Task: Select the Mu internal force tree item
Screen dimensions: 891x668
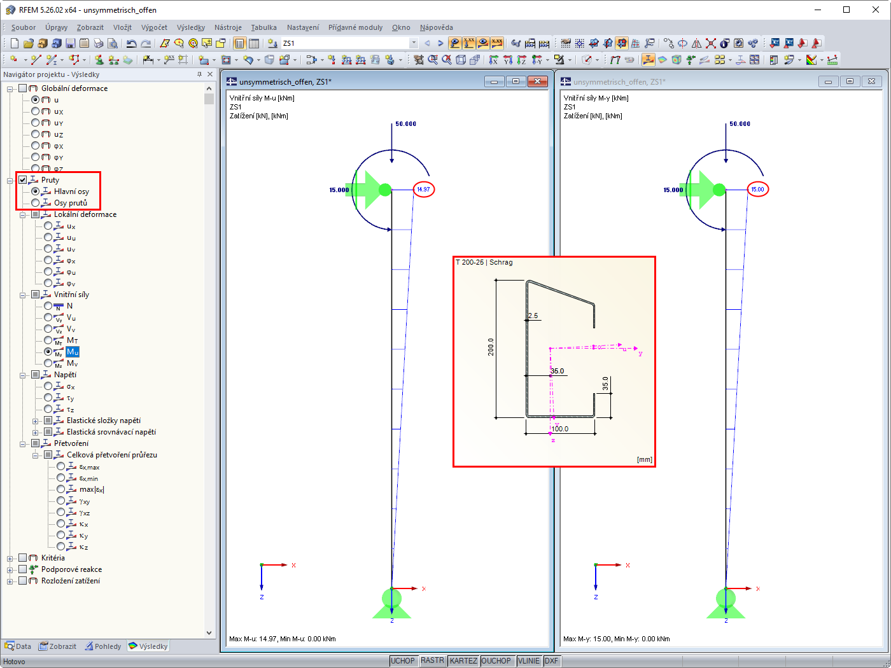Action: (73, 352)
